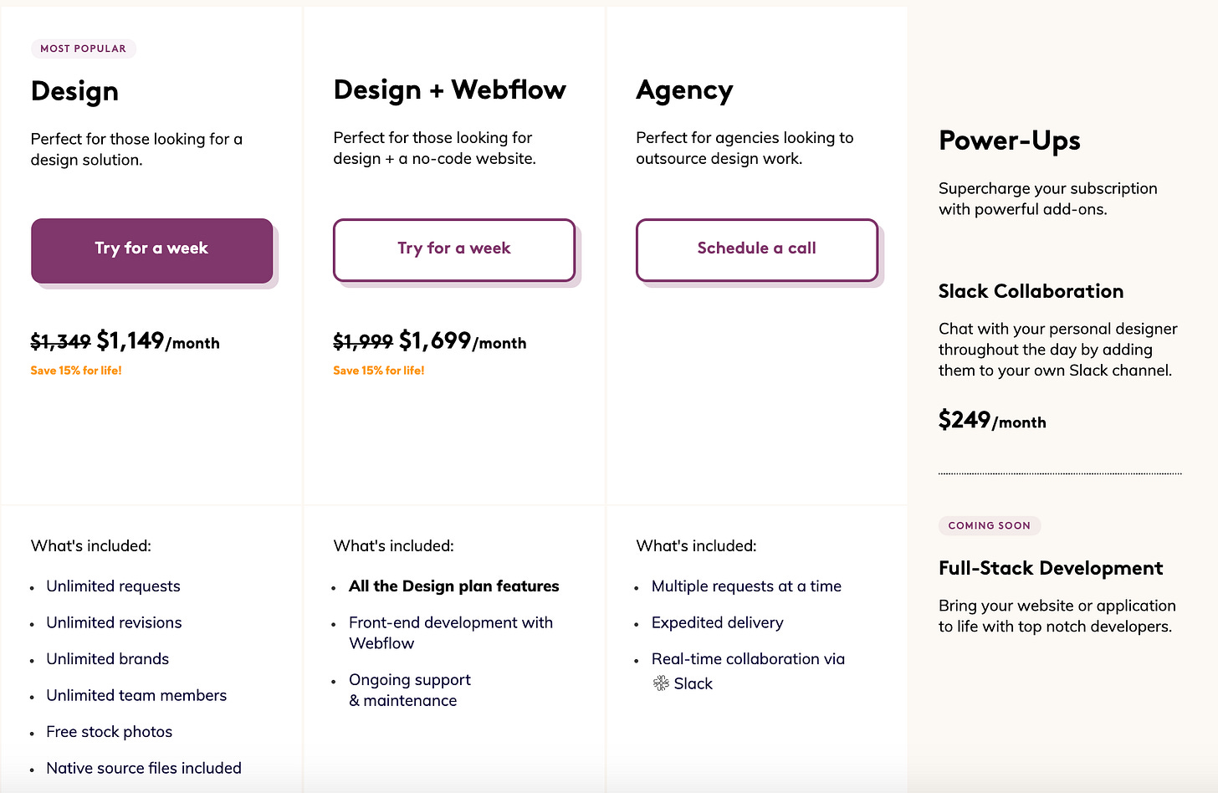Click the $1,699/month price

463,340
